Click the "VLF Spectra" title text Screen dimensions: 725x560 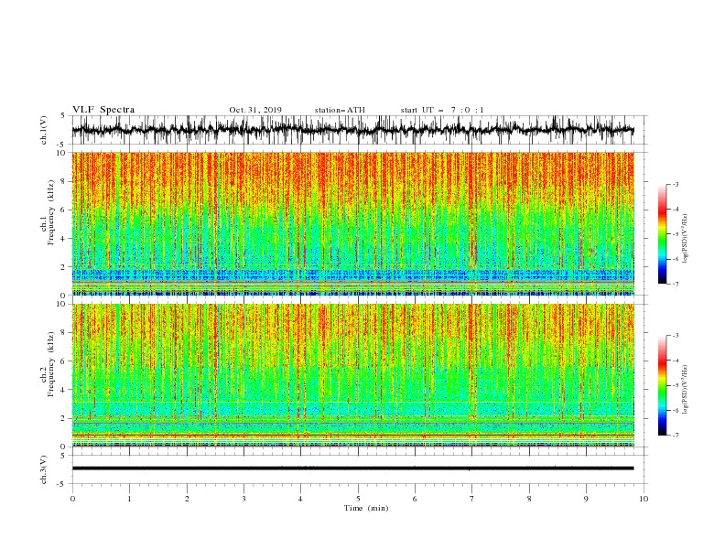[x=103, y=110]
